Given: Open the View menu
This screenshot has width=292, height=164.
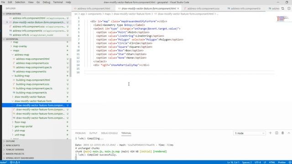Looking at the screenshot, I should point(31,2).
